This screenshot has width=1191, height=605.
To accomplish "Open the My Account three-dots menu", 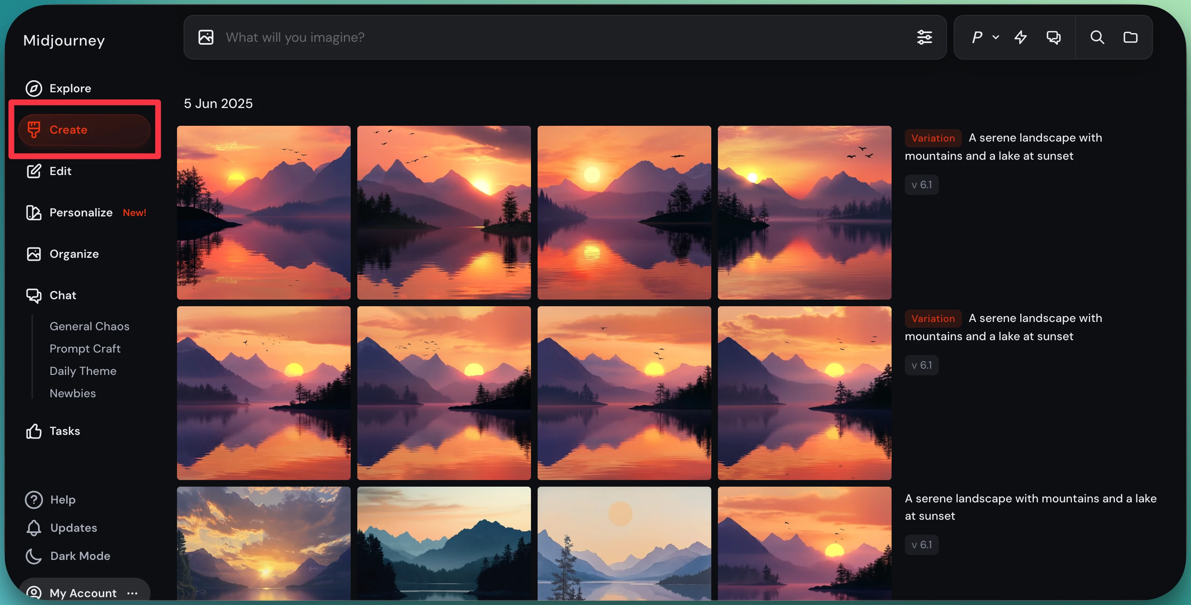I will [132, 593].
